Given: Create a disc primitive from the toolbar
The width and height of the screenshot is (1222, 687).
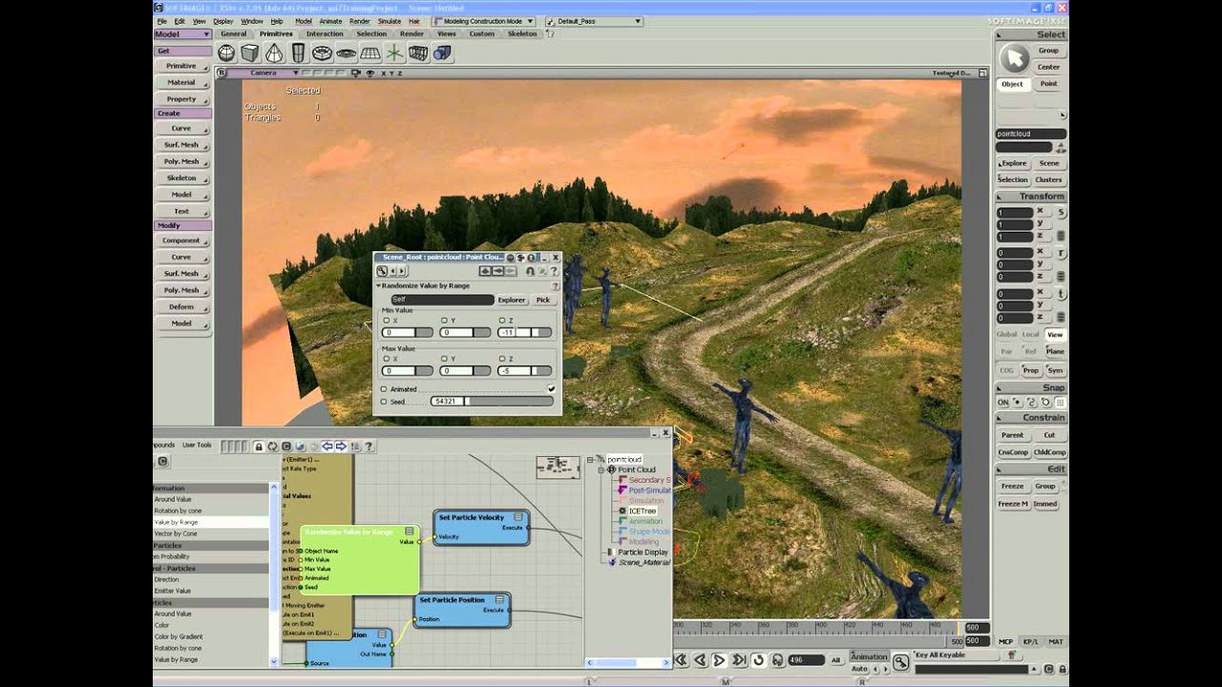Looking at the screenshot, I should click(346, 53).
